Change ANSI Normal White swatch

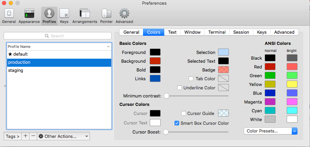tap(270, 119)
